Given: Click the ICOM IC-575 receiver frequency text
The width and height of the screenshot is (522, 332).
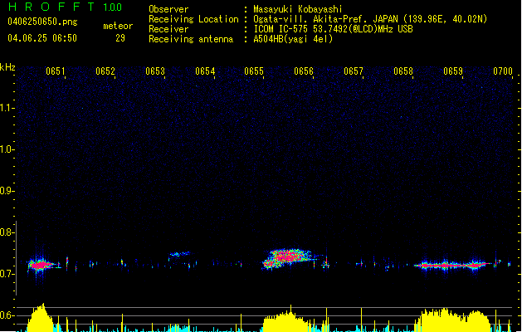Looking at the screenshot, I should 334,29.
